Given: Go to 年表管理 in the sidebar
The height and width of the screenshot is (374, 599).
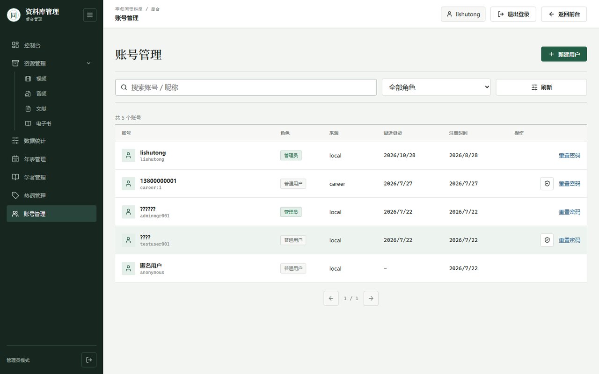Looking at the screenshot, I should click(51, 159).
